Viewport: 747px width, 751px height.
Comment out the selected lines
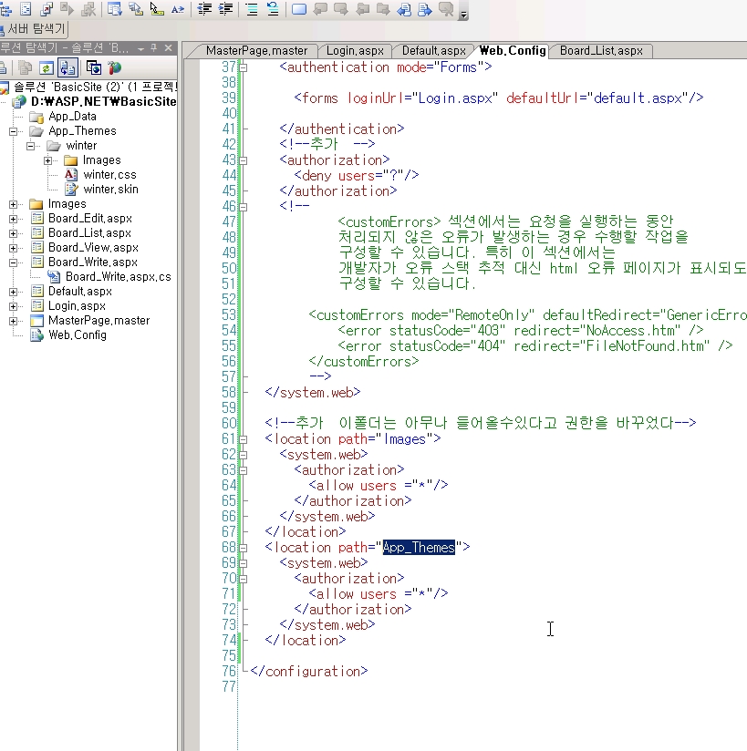click(252, 9)
